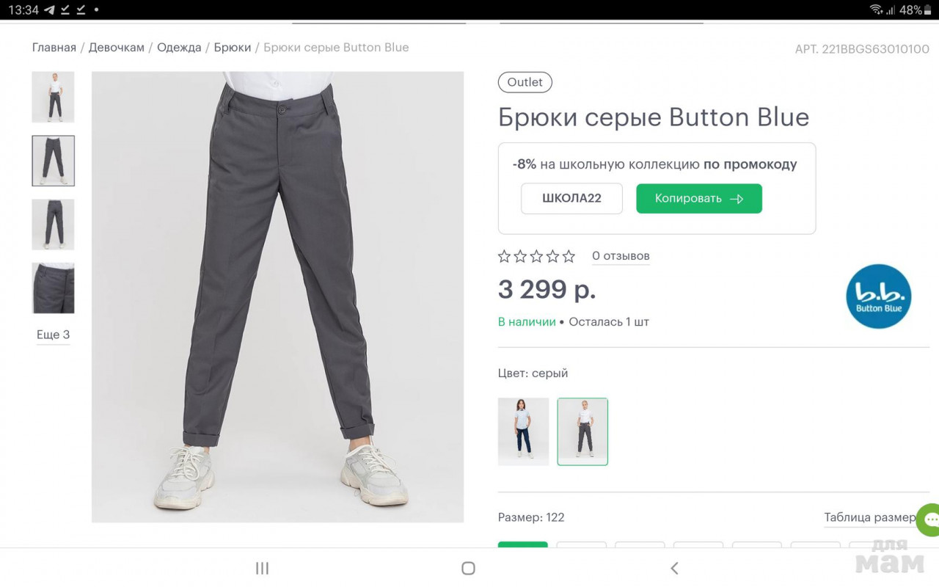Click the "Outlet" tag badge
Screen dimensions: 939x587
coord(525,82)
